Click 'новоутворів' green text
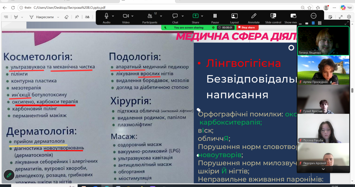The height and width of the screenshot is (187, 355). (220, 155)
